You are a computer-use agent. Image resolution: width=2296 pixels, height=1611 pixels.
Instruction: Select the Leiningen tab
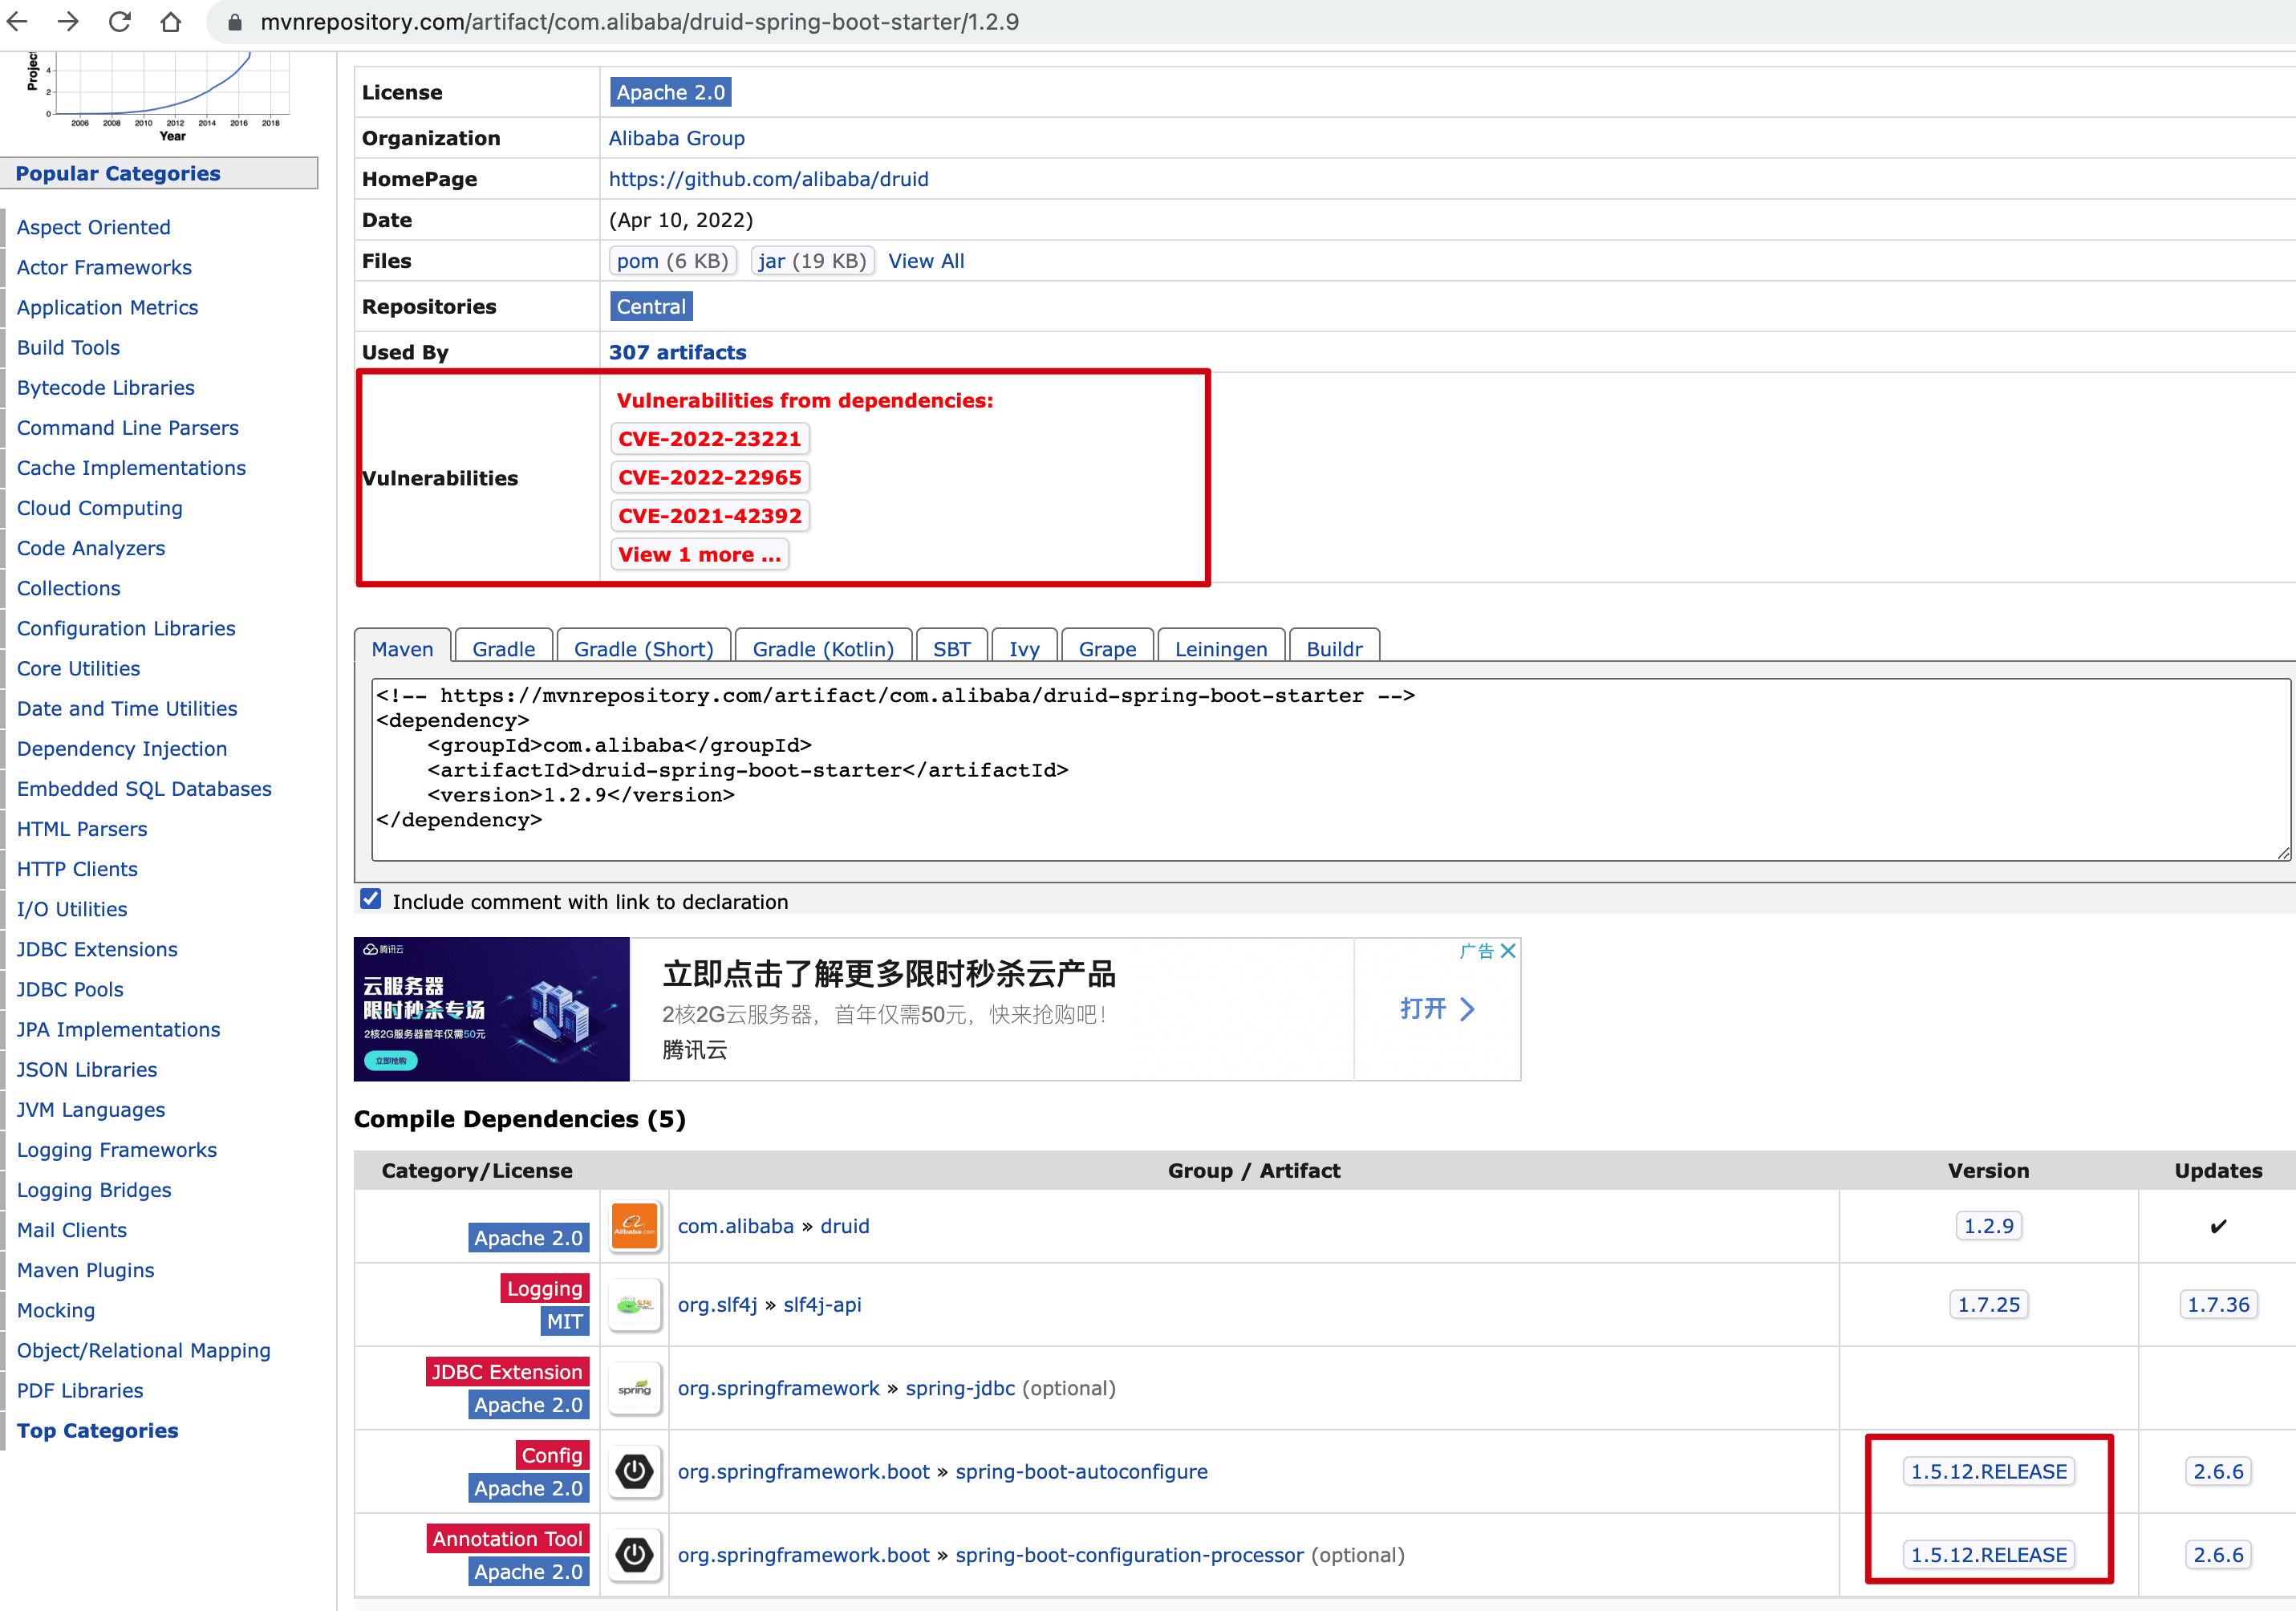pos(1220,648)
